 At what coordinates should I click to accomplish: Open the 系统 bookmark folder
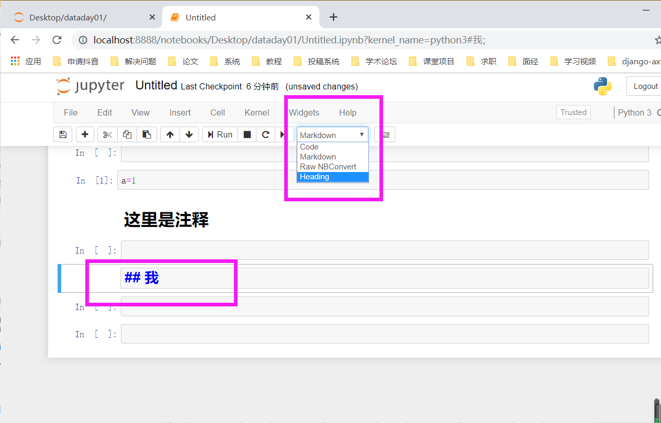coord(225,61)
